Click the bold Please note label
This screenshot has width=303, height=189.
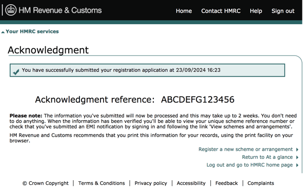point(26,116)
